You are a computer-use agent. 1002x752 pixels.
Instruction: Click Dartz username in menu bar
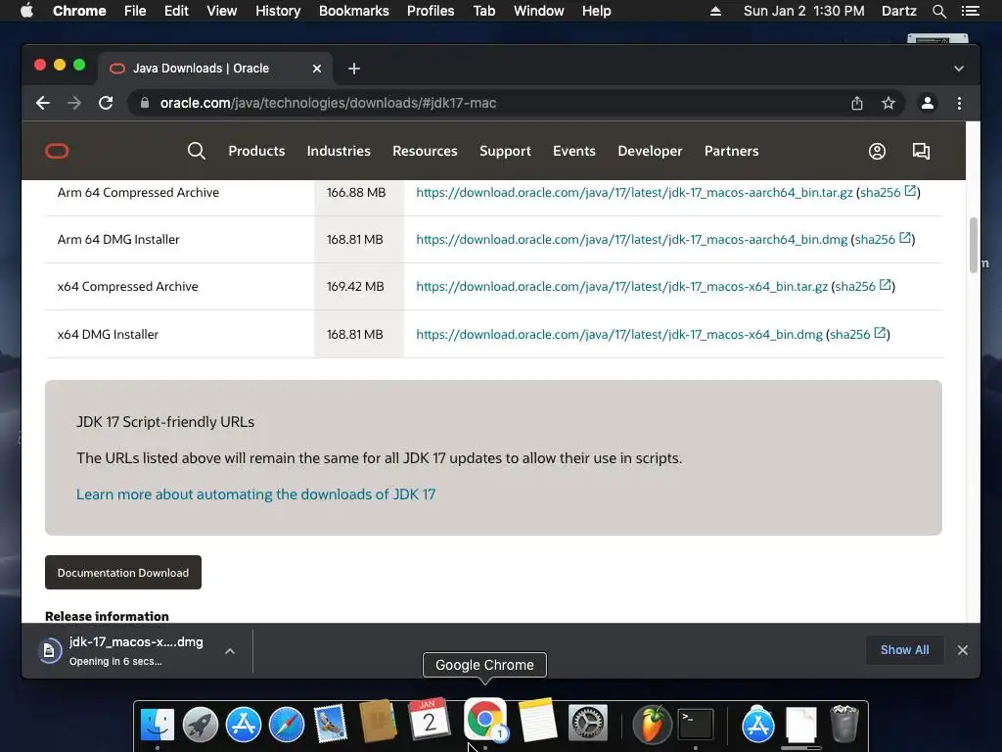pyautogui.click(x=898, y=11)
